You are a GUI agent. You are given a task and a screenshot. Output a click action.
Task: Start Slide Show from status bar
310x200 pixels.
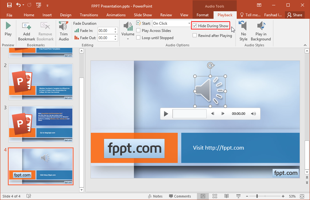[x=238, y=196]
